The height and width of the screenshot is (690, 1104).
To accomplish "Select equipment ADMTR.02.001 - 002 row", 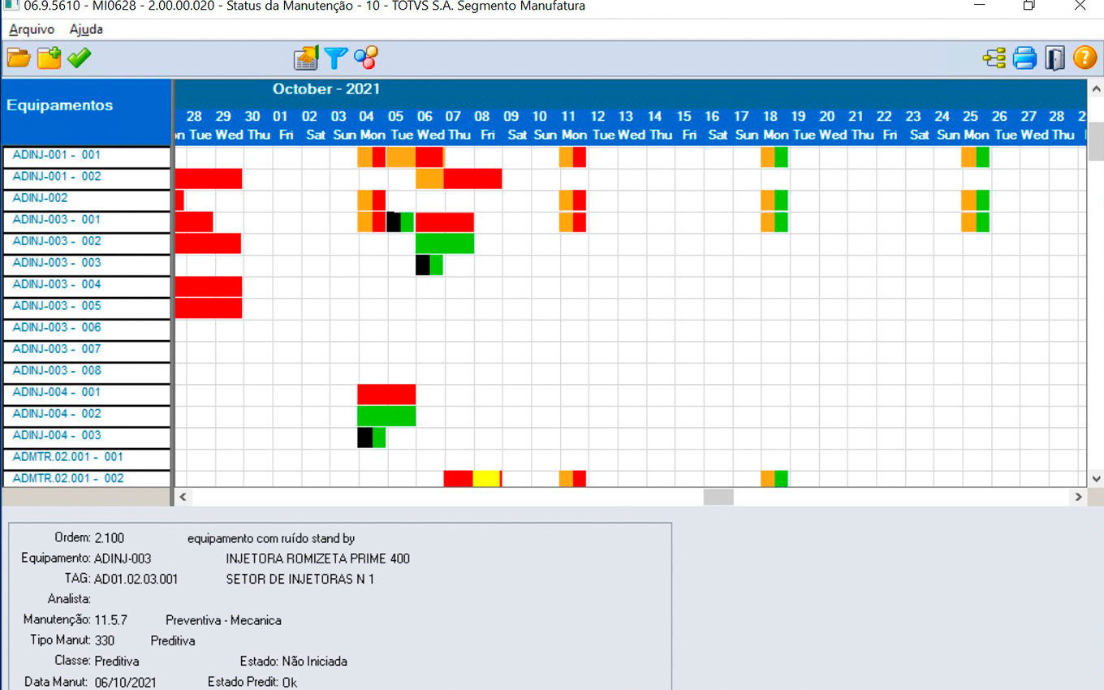I will [x=68, y=478].
